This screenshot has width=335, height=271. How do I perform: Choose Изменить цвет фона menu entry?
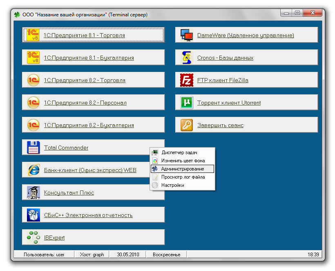[183, 161]
